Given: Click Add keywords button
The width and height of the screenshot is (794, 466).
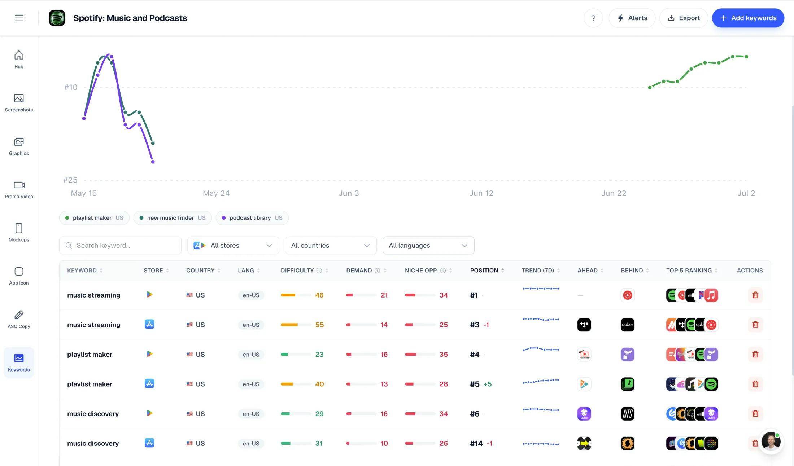Looking at the screenshot, I should (x=748, y=18).
